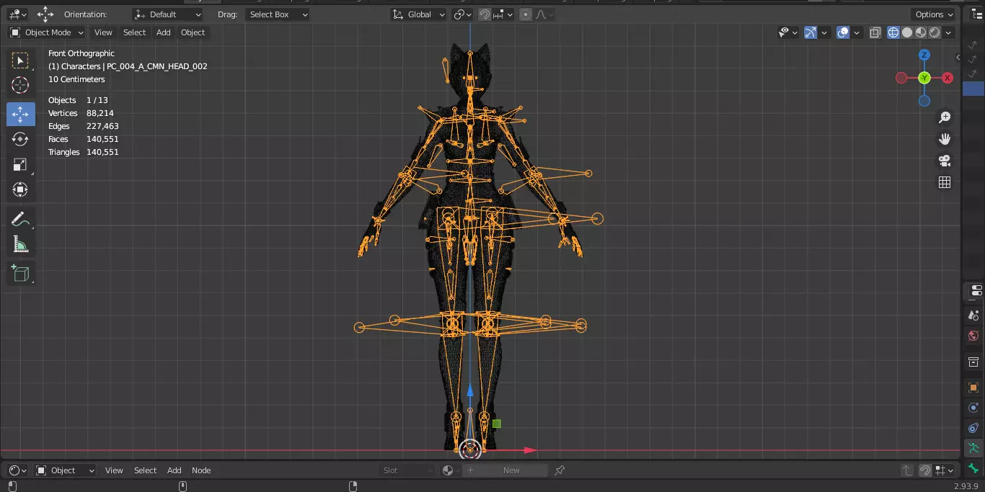Viewport: 985px width, 492px height.
Task: Open the viewport View menu
Action: (x=103, y=32)
